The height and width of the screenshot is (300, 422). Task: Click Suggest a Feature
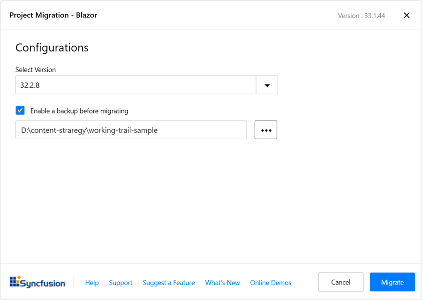[x=169, y=283]
